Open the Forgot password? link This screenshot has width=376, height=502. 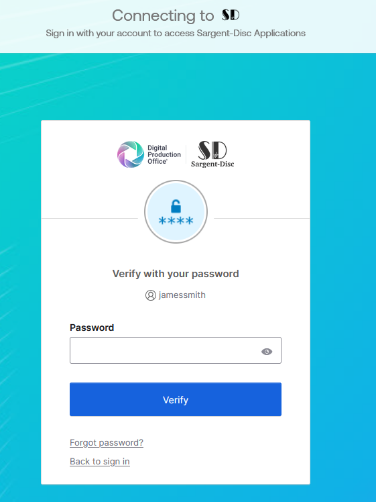tap(107, 442)
